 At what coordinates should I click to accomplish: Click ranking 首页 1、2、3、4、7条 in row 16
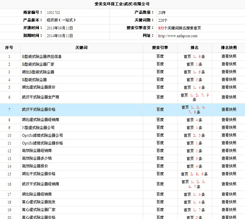tap(193, 184)
